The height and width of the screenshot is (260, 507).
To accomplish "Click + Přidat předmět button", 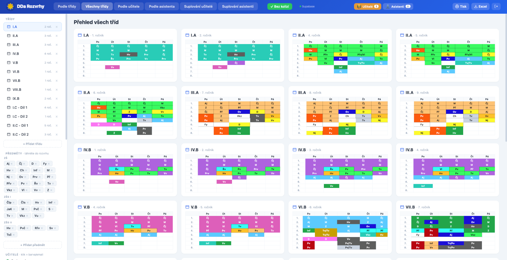I will [33, 245].
